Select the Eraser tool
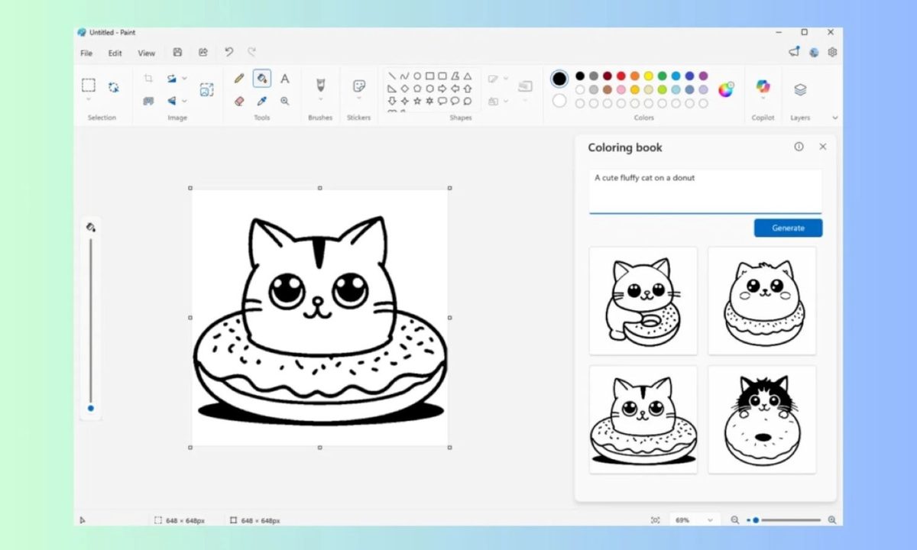917x550 pixels. pyautogui.click(x=239, y=101)
